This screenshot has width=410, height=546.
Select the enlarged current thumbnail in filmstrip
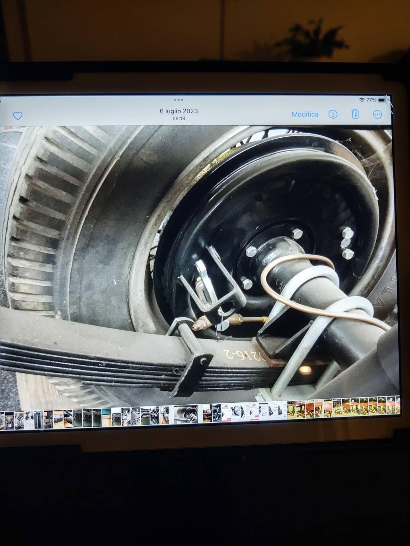coord(186,414)
